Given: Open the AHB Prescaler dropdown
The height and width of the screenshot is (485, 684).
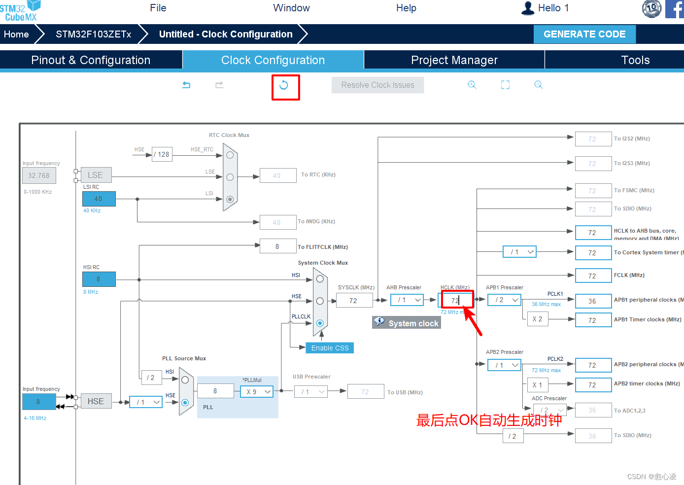Looking at the screenshot, I should click(x=407, y=300).
